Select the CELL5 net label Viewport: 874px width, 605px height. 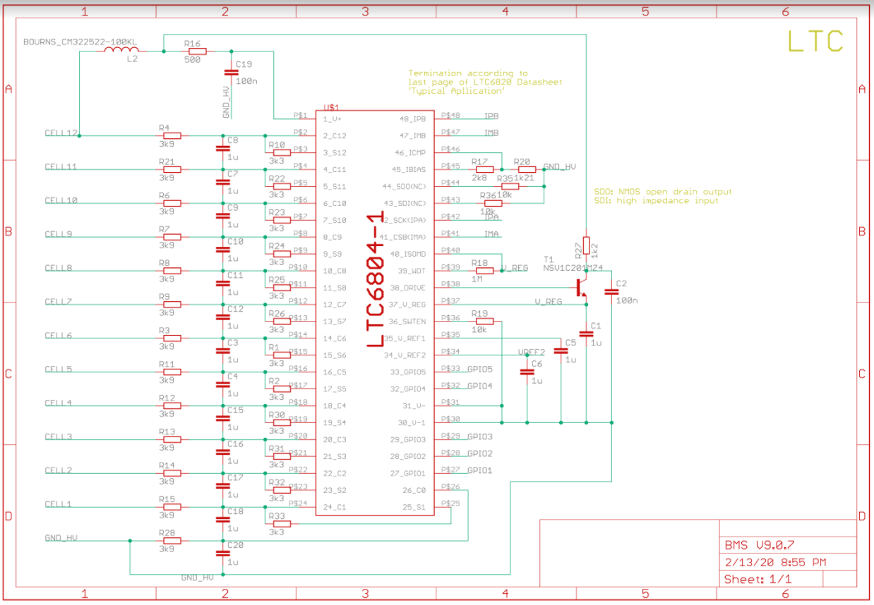59,369
